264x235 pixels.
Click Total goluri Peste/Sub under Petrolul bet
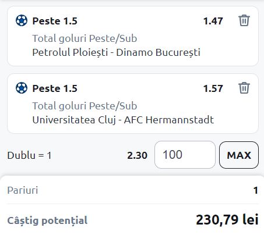85,38
